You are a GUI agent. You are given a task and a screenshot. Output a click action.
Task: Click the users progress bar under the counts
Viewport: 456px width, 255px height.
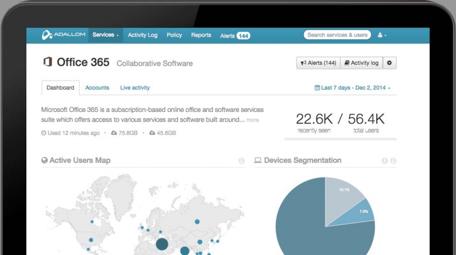click(x=341, y=139)
